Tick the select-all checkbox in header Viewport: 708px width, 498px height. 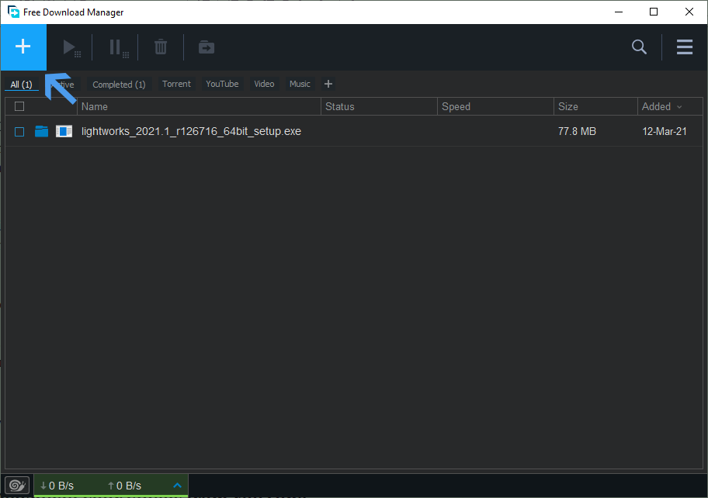click(x=19, y=106)
